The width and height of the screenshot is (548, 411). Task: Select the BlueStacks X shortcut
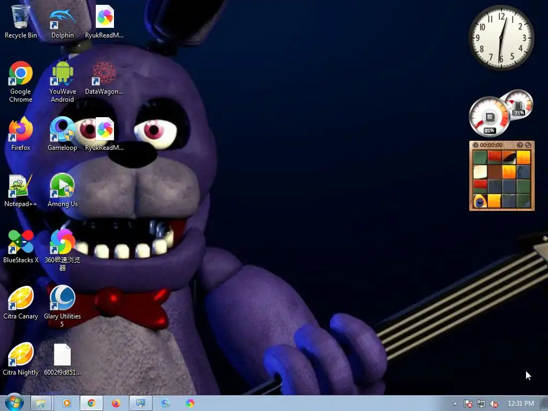coord(21,246)
